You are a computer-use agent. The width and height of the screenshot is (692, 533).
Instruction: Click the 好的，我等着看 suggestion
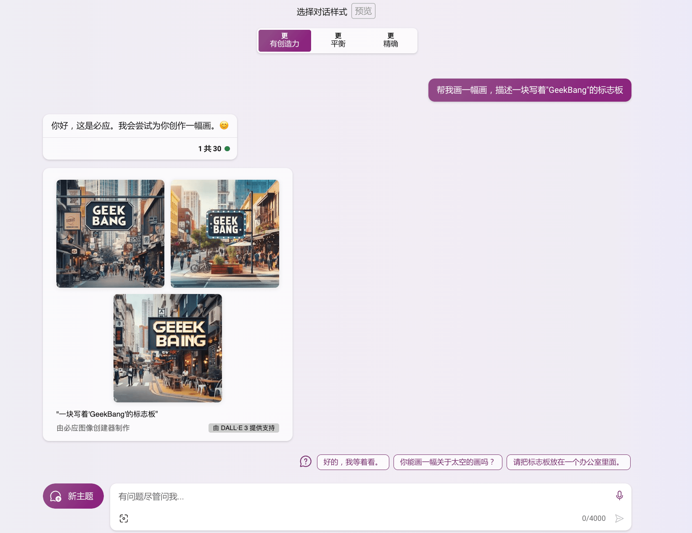click(x=353, y=462)
